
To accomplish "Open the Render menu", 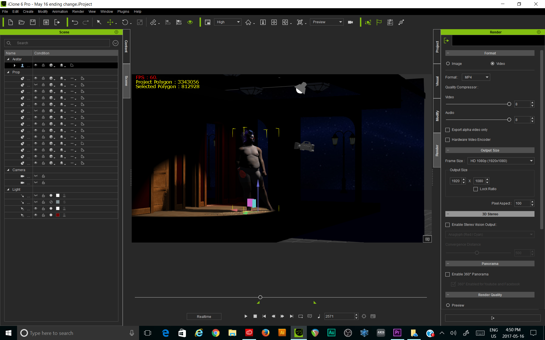I will 78,12.
